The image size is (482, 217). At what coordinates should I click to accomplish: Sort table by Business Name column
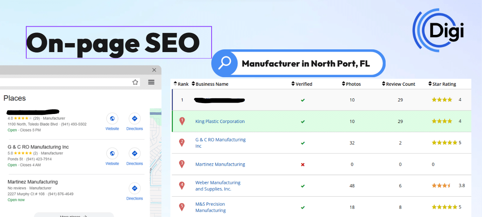[x=210, y=84]
